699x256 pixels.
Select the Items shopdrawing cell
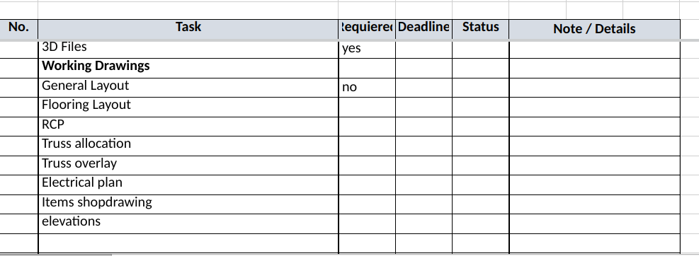pyautogui.click(x=188, y=204)
